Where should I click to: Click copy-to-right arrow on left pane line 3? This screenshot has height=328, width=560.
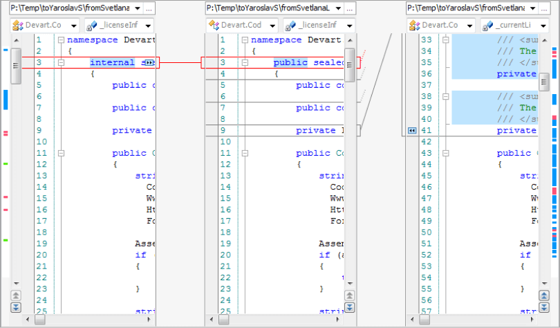click(x=149, y=62)
